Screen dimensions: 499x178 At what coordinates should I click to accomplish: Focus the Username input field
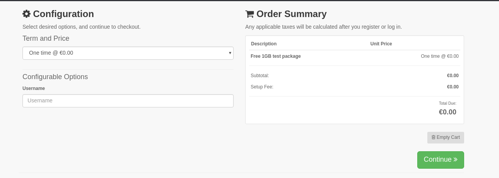coord(128,101)
